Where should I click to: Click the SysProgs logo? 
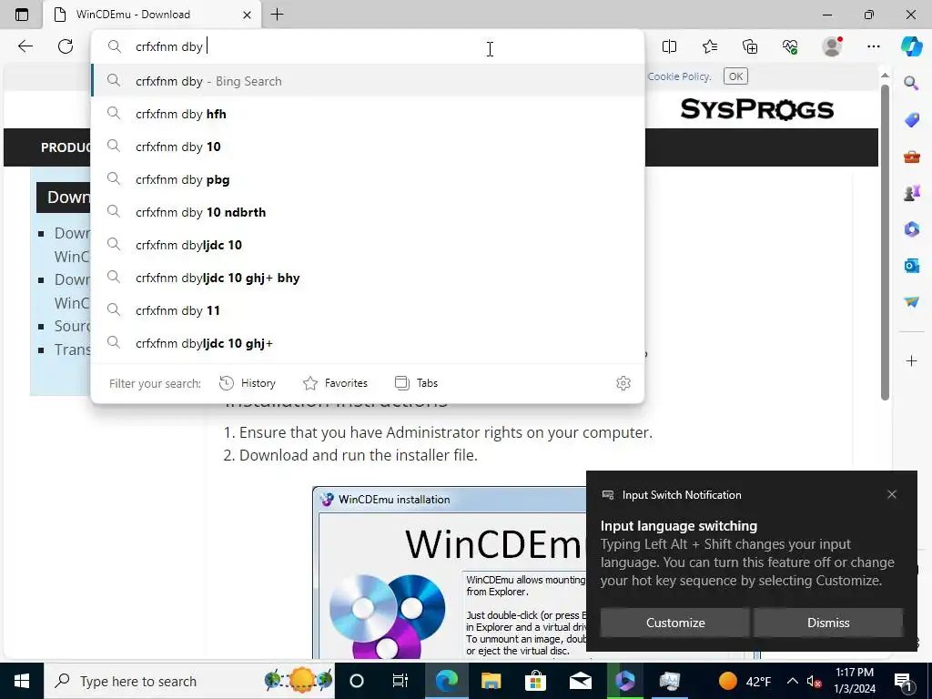coord(756,109)
